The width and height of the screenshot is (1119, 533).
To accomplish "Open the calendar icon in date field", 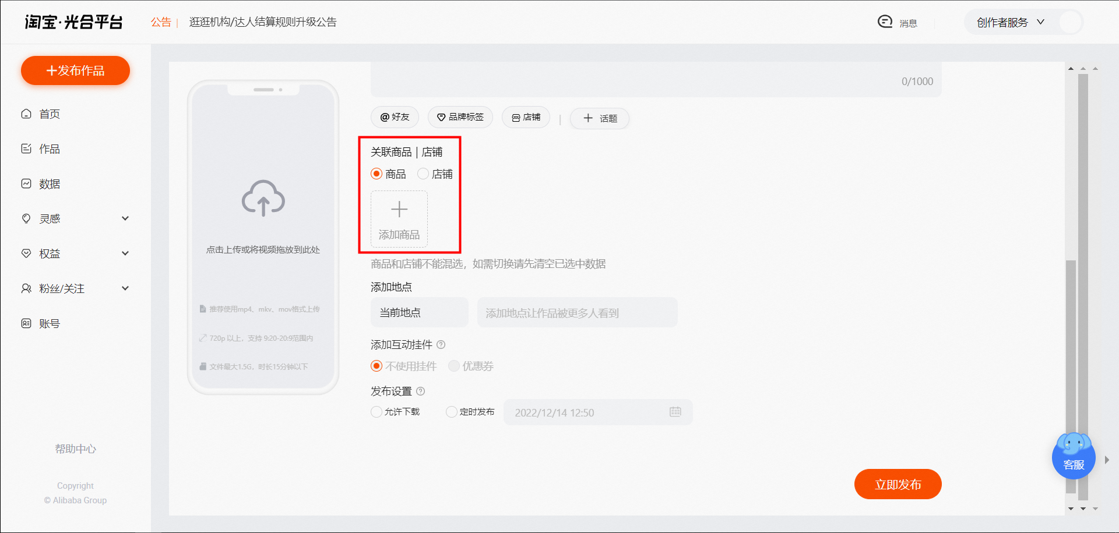I will (675, 412).
